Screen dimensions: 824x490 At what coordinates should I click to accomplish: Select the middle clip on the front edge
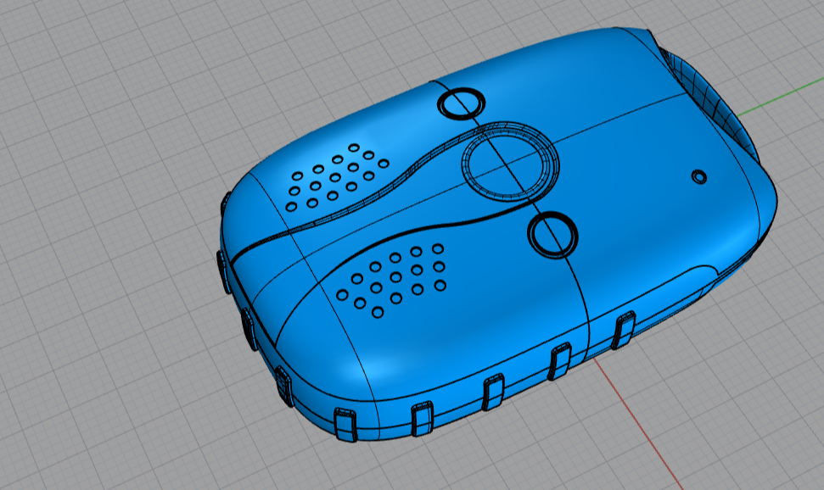[x=493, y=393]
